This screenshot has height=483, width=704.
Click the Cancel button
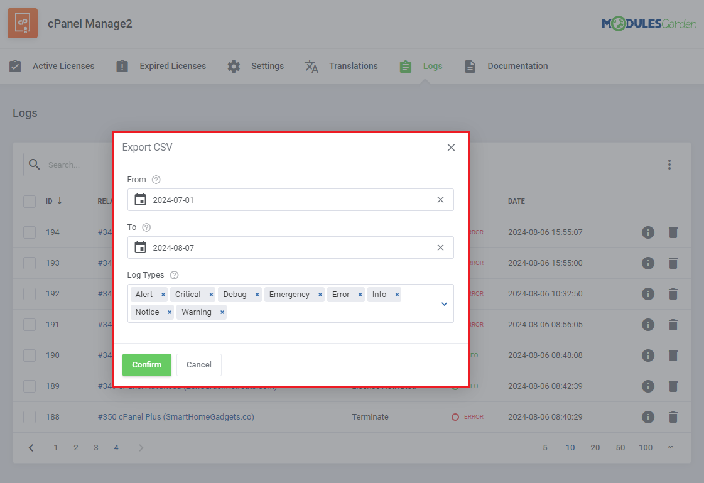[199, 365]
